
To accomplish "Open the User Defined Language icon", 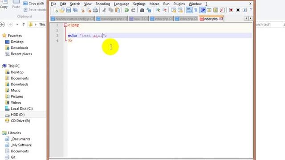I will pos(209,10).
